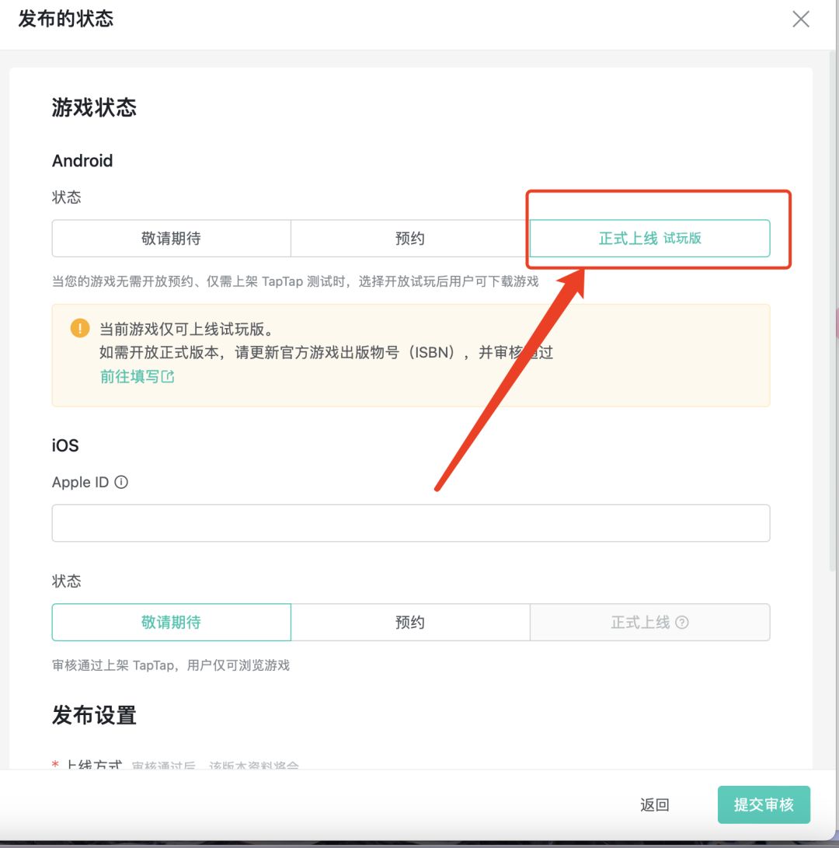Select 敬请期待 for iOS status

tap(171, 623)
